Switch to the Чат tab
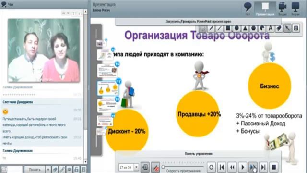The width and height of the screenshot is (307, 173). pos(248,9)
